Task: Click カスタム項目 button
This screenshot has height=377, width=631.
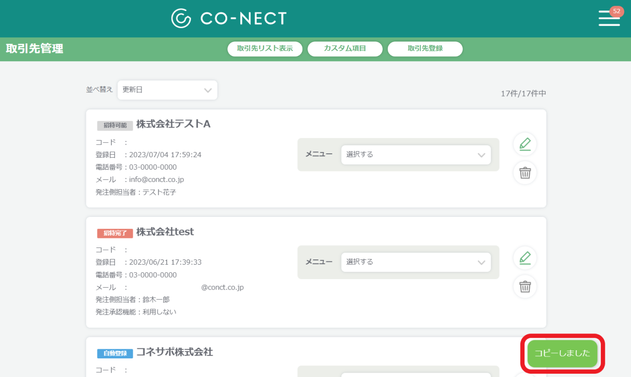Action: pyautogui.click(x=345, y=49)
